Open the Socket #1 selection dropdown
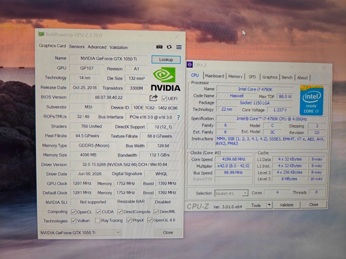Screen dimensions: 346x259 (x=231, y=194)
